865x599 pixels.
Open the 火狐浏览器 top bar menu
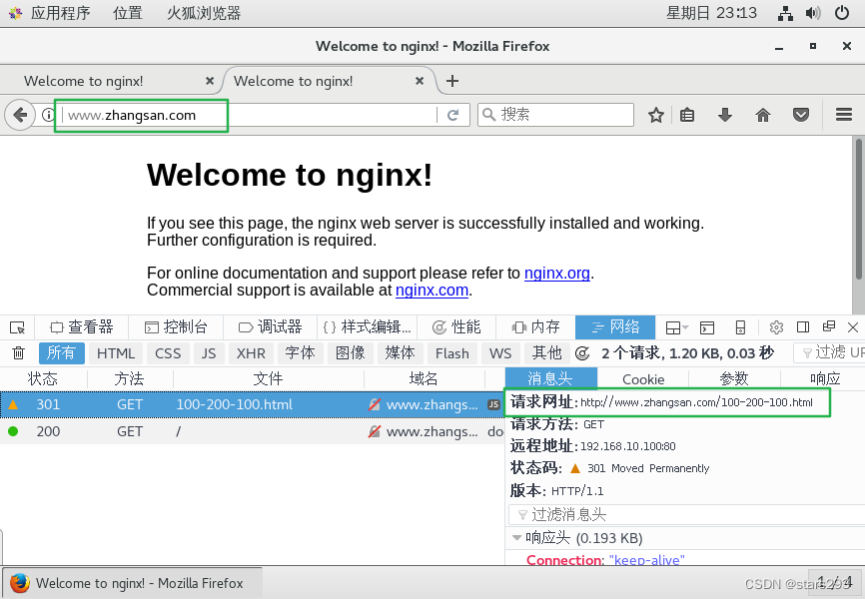(204, 13)
